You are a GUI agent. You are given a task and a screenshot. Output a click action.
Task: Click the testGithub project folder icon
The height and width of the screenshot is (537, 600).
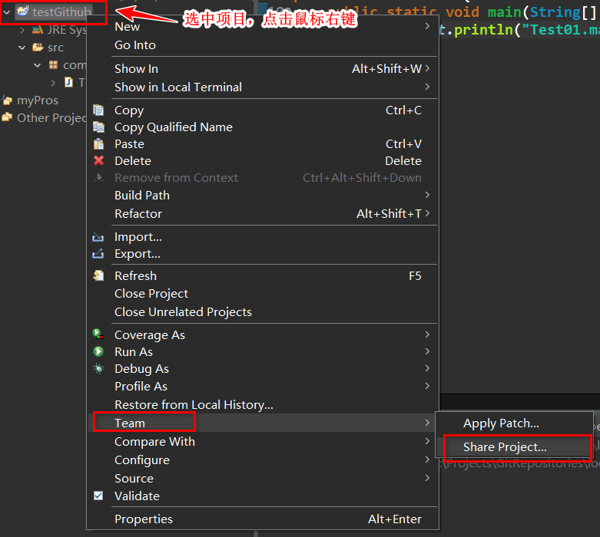[x=23, y=11]
